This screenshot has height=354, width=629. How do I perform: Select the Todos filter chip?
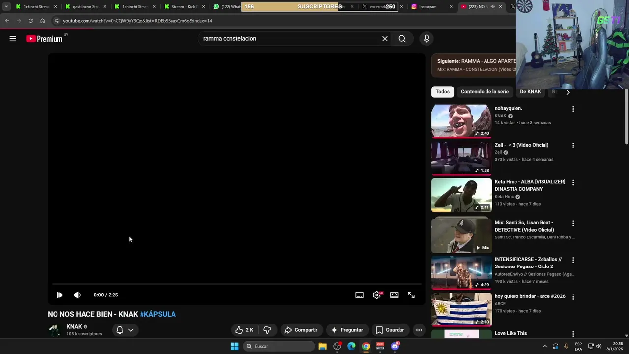[x=442, y=92]
